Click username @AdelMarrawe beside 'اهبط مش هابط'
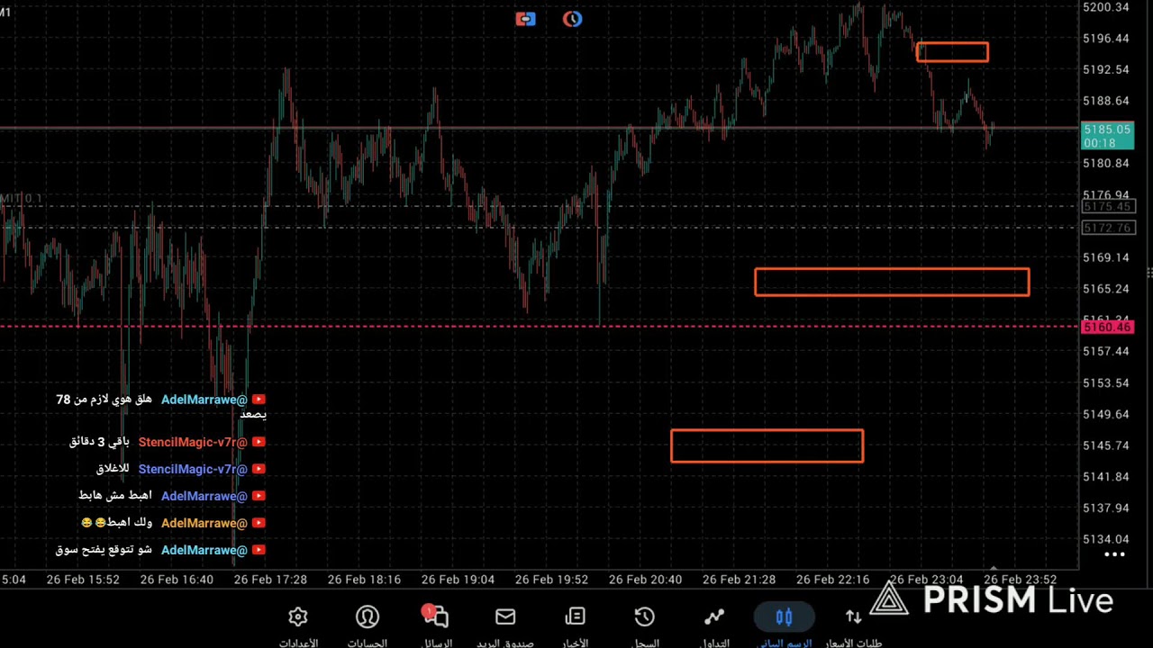1153x648 pixels. point(204,496)
